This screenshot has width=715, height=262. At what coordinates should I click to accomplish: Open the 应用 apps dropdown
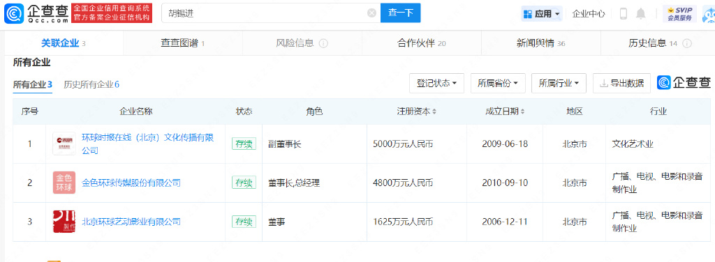pos(542,14)
